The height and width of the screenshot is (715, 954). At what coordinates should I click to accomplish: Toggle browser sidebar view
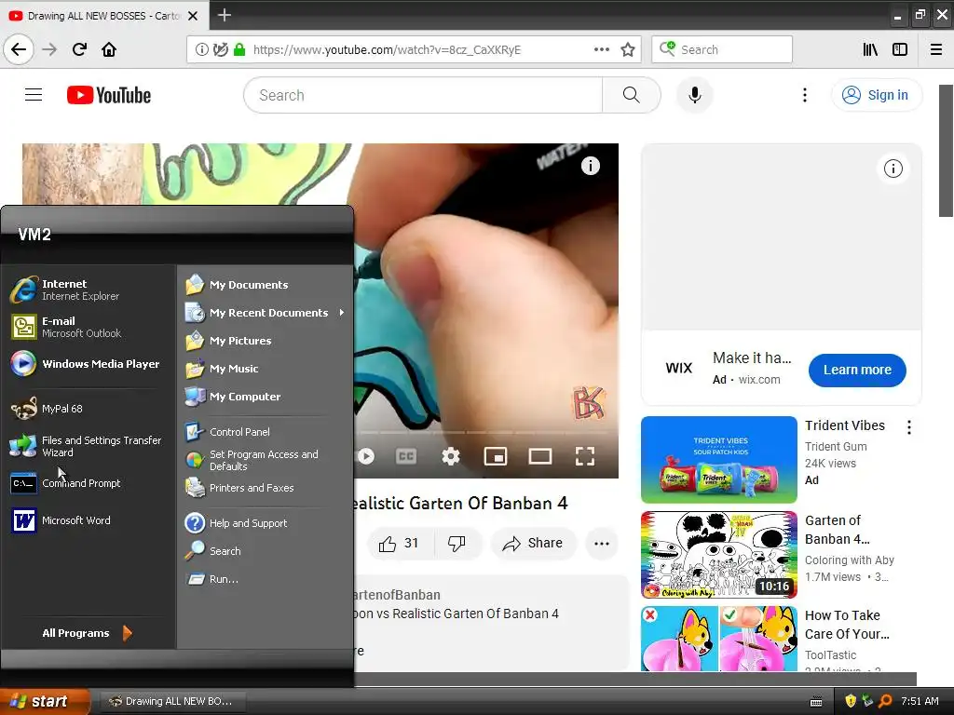tap(900, 50)
